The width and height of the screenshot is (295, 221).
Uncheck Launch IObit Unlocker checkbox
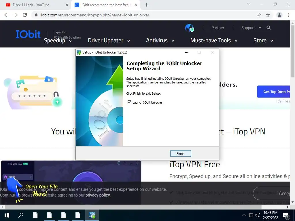pyautogui.click(x=129, y=102)
